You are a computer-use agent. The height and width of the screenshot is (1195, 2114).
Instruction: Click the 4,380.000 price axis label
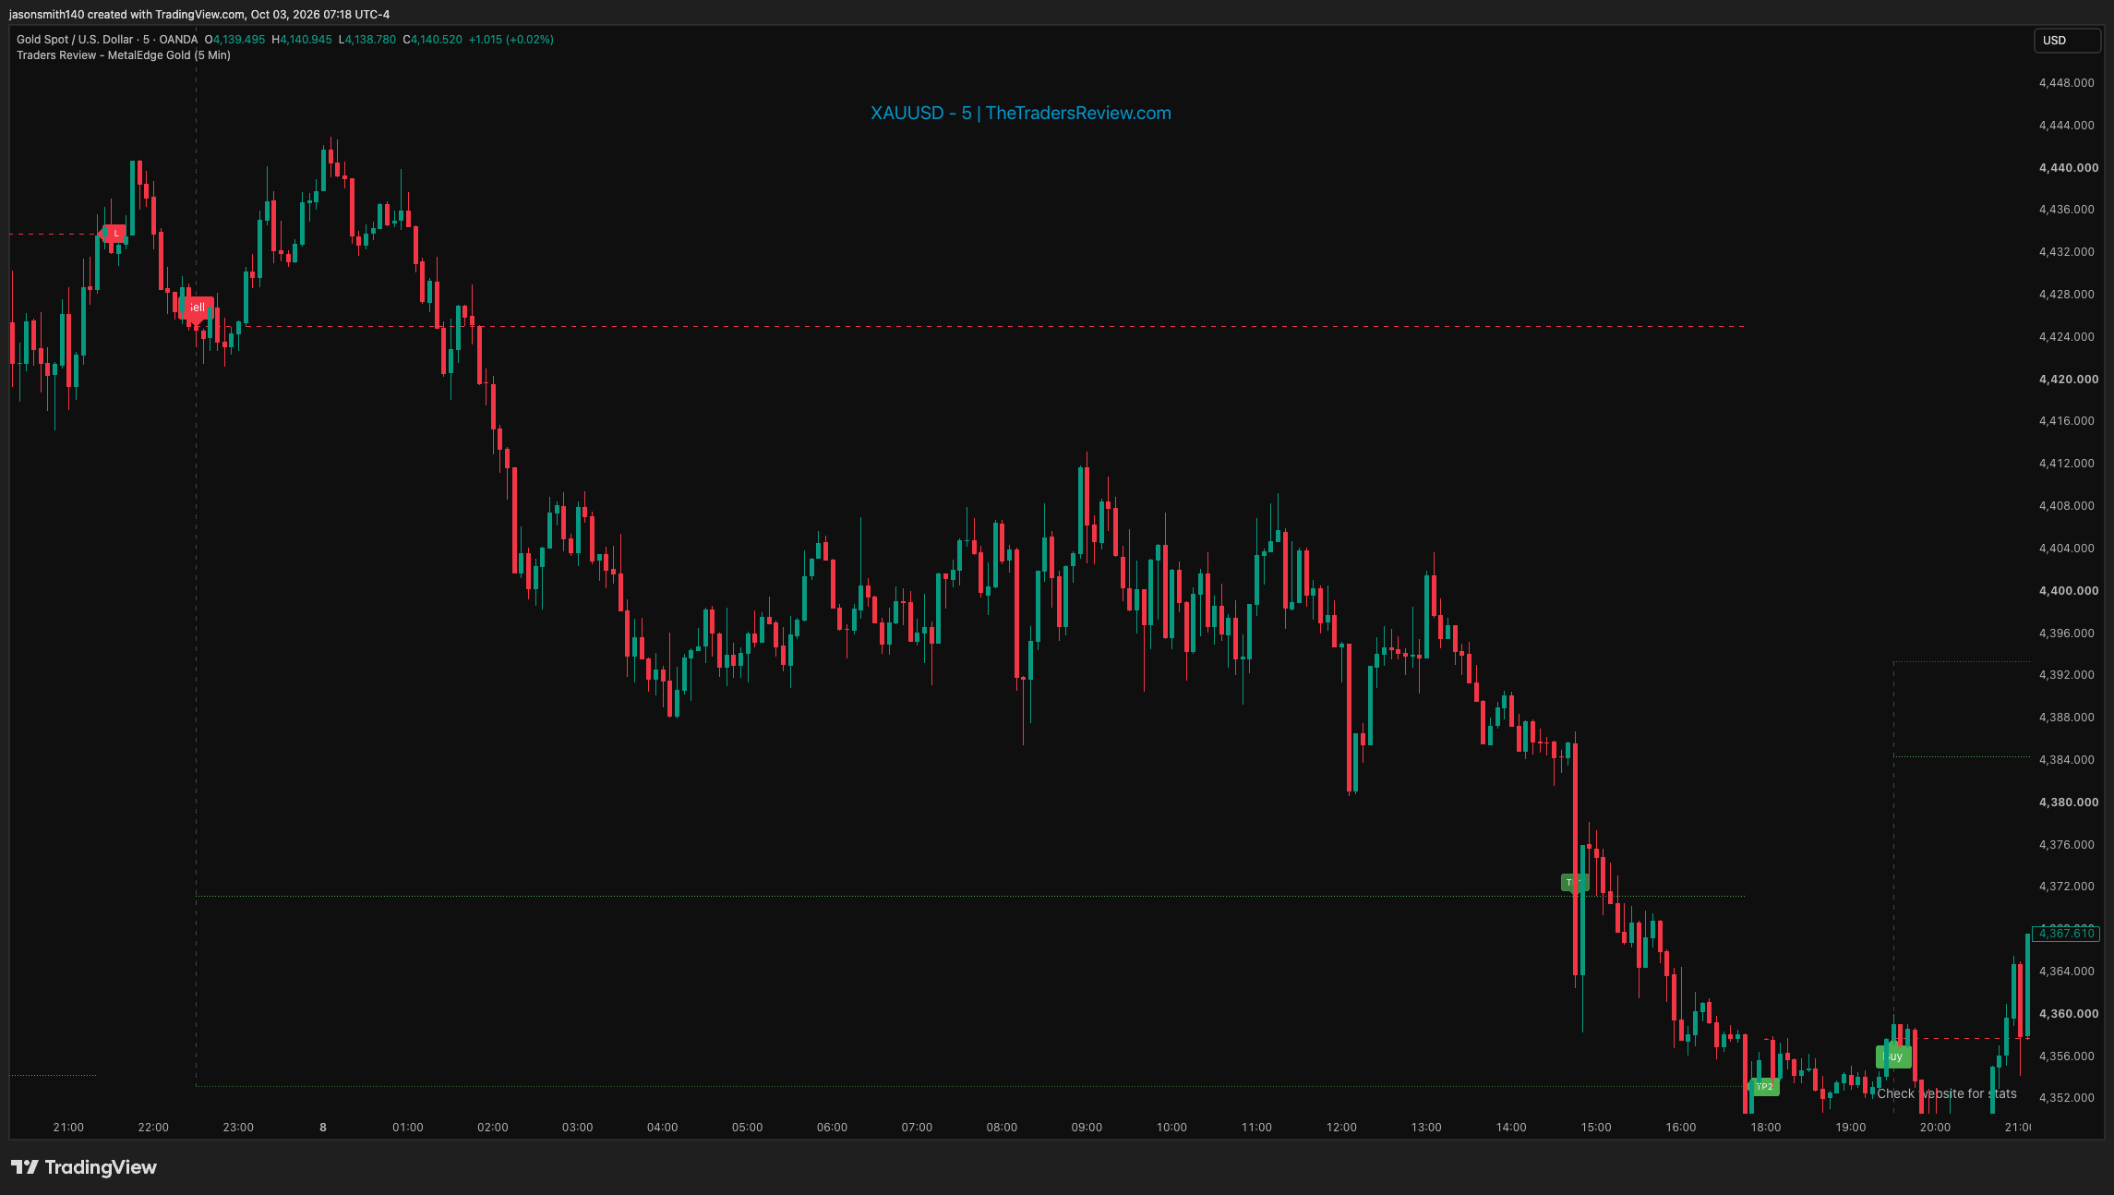(2068, 803)
